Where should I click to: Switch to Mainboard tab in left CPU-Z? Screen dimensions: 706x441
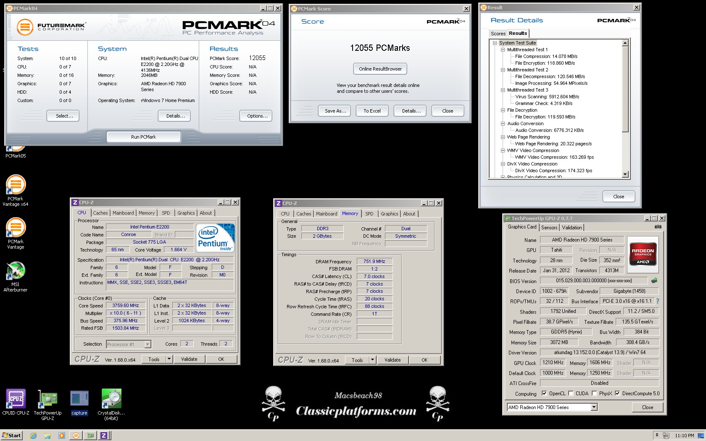coord(123,213)
